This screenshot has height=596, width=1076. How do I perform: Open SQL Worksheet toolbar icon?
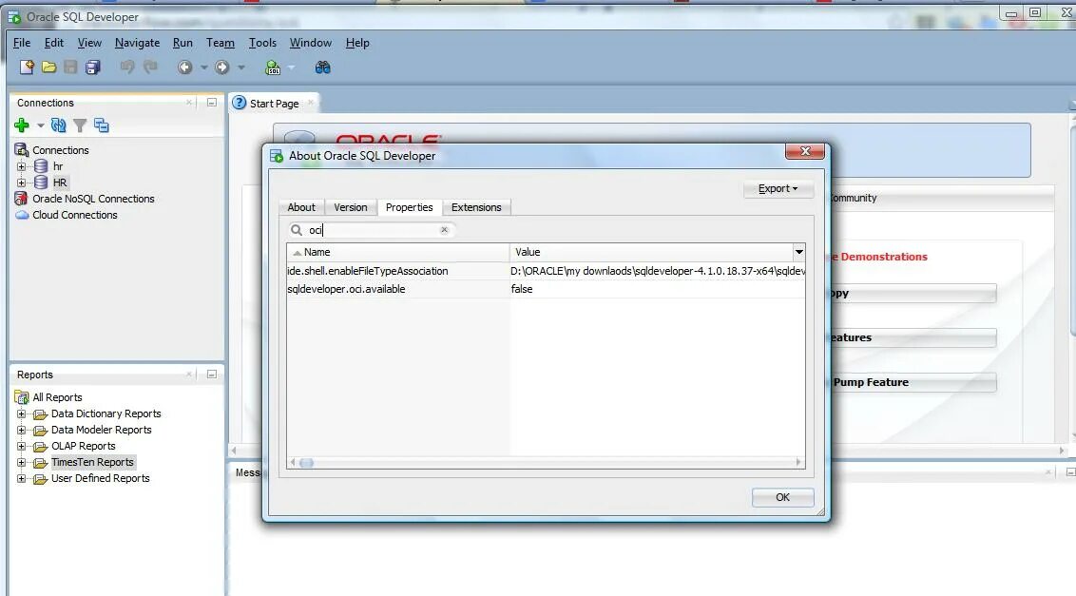click(273, 67)
